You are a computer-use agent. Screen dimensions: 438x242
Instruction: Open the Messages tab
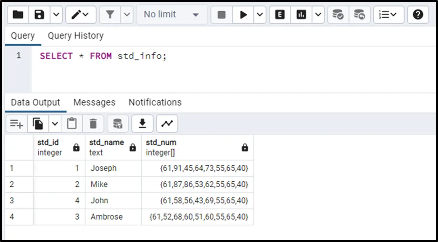pos(94,102)
